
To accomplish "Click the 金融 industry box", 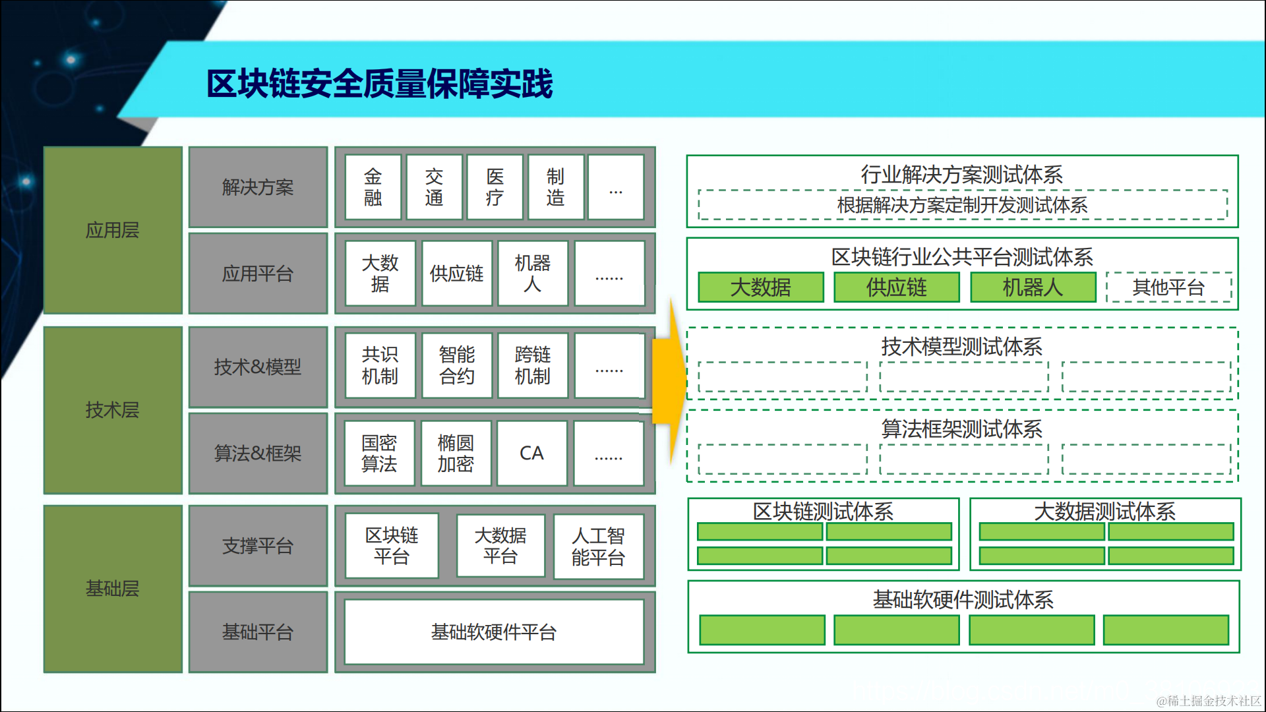I will [373, 187].
